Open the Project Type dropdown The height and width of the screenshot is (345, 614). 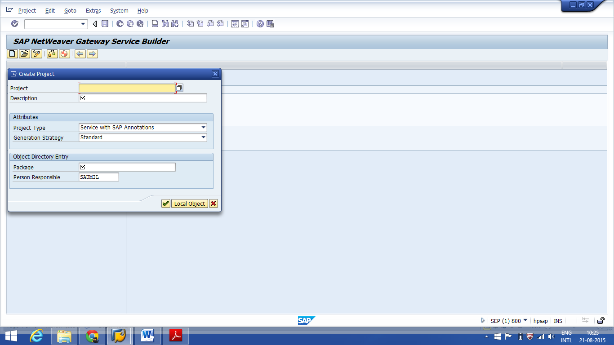click(203, 128)
